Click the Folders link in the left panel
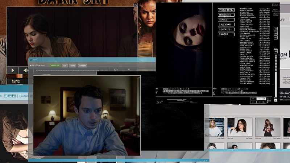 [x=24, y=96]
